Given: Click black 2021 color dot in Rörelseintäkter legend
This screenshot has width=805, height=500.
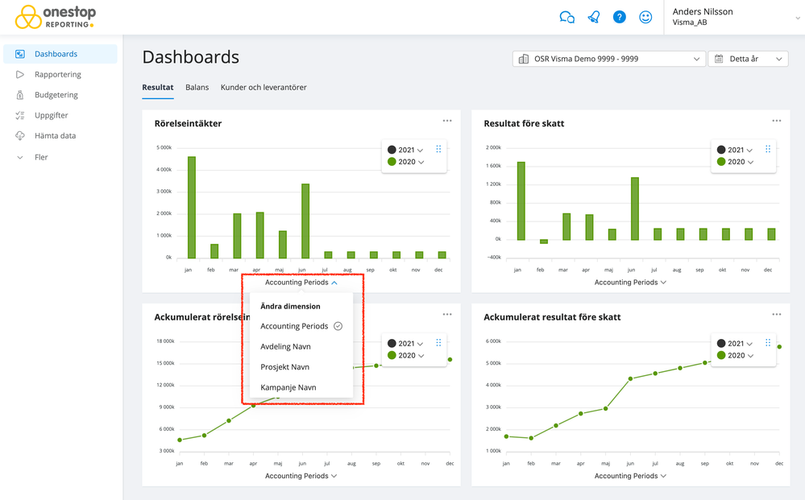Looking at the screenshot, I should [392, 150].
